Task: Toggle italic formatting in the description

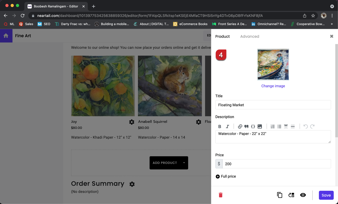Action: (x=227, y=126)
